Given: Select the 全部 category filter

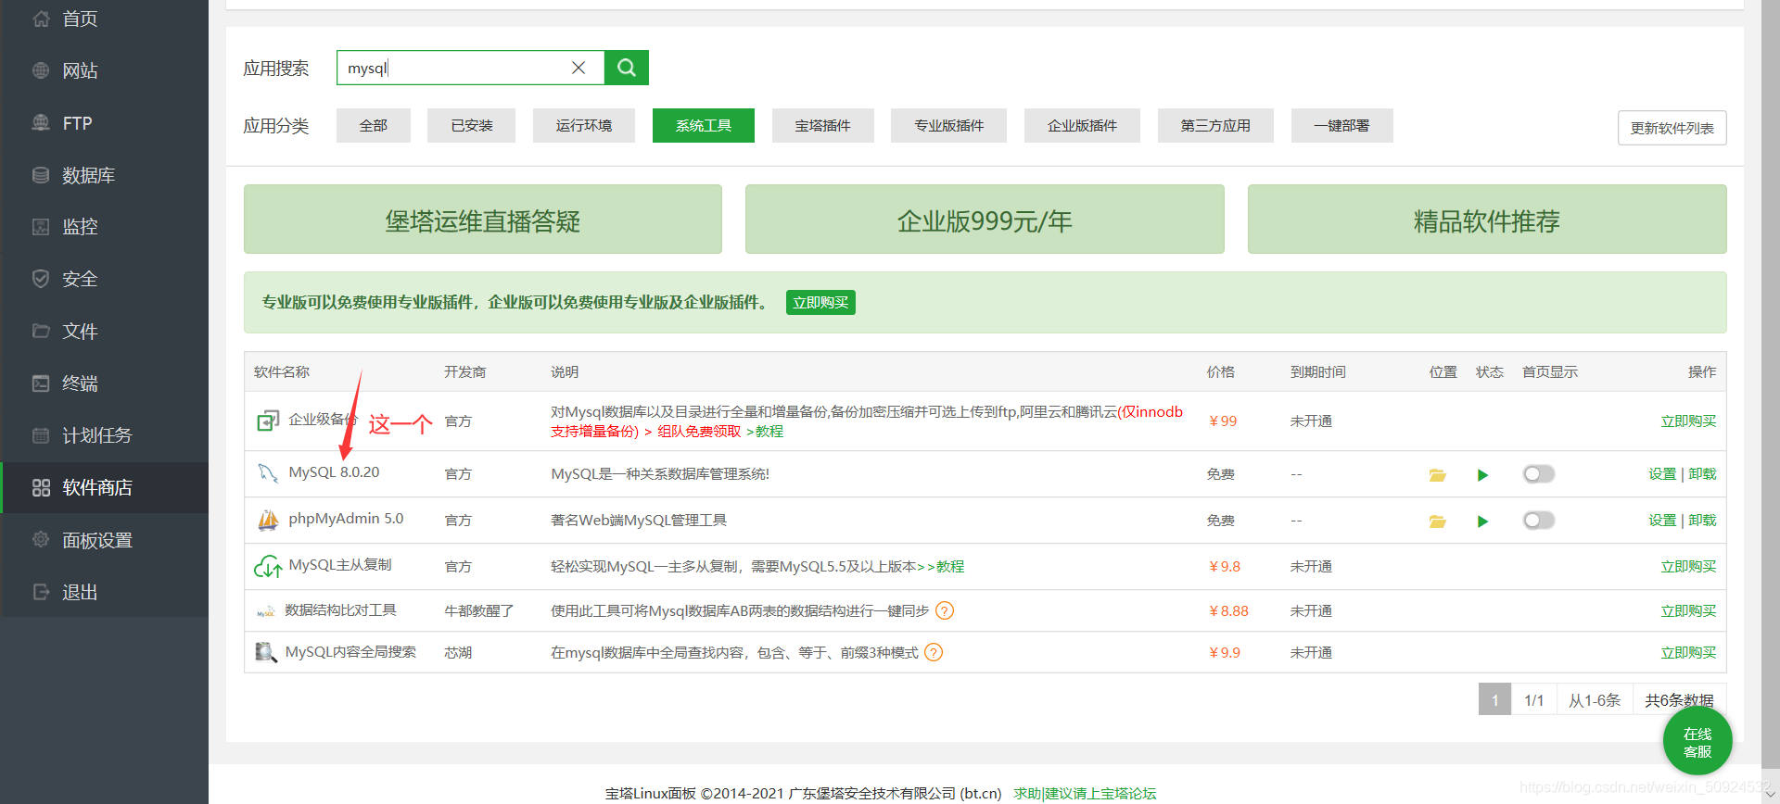Looking at the screenshot, I should [x=374, y=125].
